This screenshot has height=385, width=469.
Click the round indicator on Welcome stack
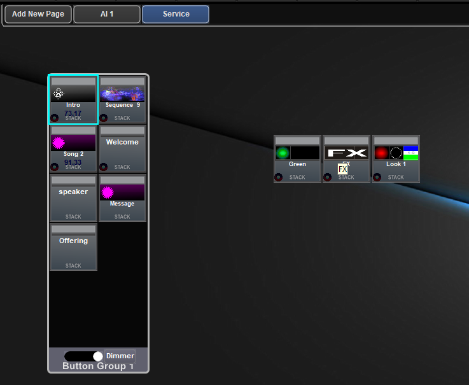click(x=104, y=167)
